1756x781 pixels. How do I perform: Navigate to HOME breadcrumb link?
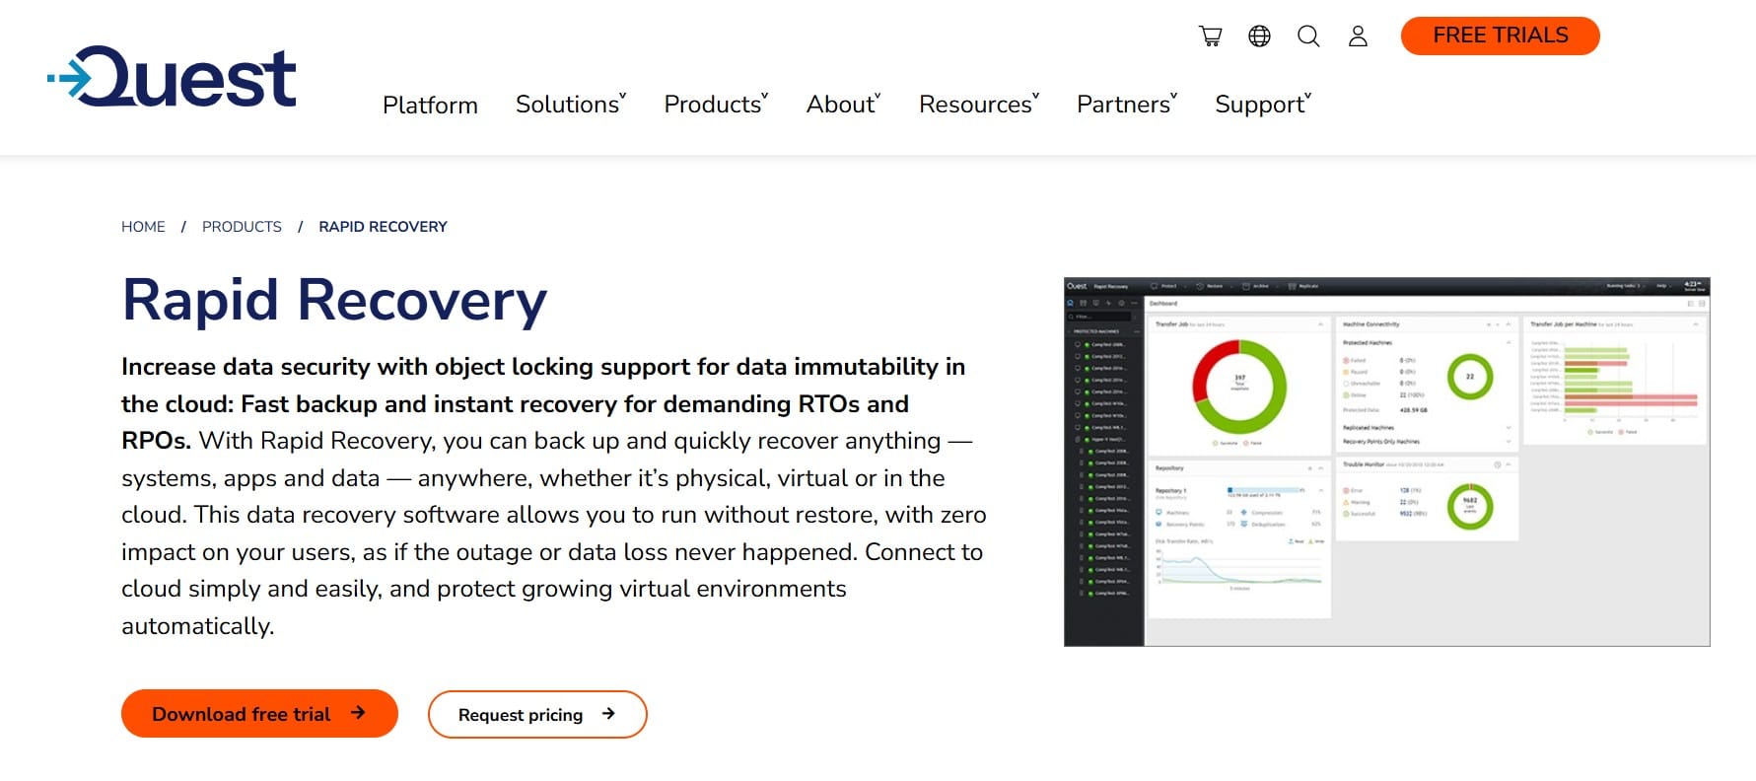coord(143,227)
